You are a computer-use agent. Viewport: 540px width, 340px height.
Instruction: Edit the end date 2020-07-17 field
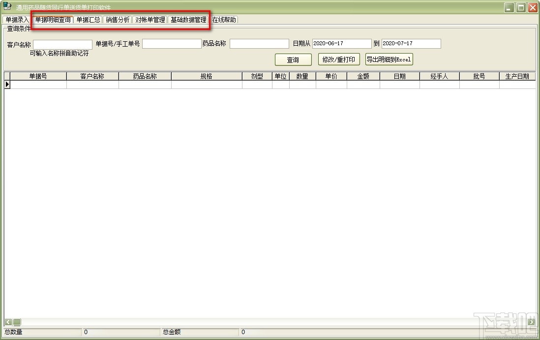[411, 43]
